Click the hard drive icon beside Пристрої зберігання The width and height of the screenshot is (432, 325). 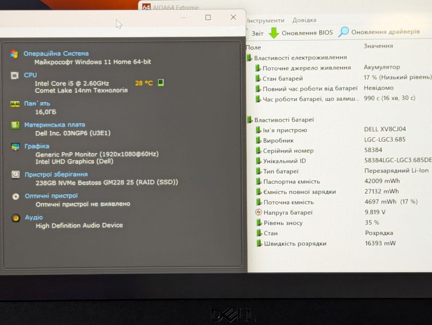coord(16,174)
